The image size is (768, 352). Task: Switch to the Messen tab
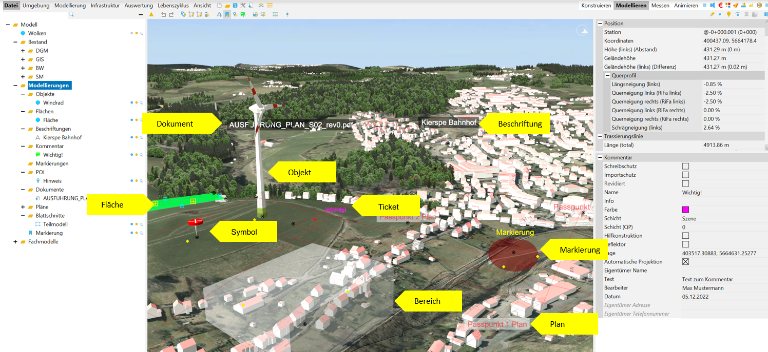(x=660, y=6)
